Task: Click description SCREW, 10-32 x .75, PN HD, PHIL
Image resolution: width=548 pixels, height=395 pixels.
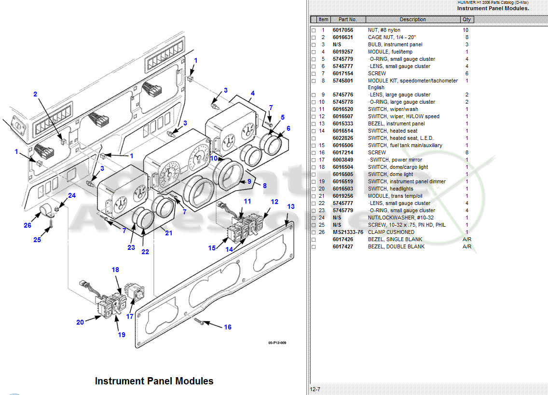Action: pos(407,225)
